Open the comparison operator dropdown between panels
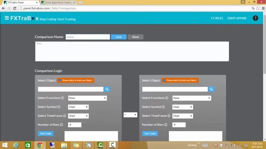The image size is (266, 149). [130, 115]
